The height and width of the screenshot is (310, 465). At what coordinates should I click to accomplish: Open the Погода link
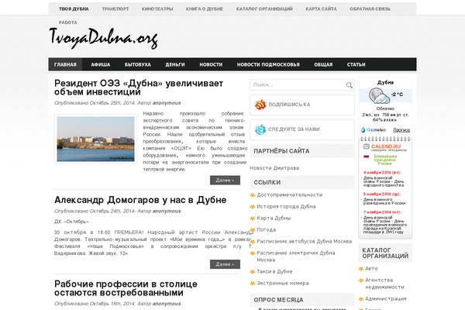coord(267,230)
